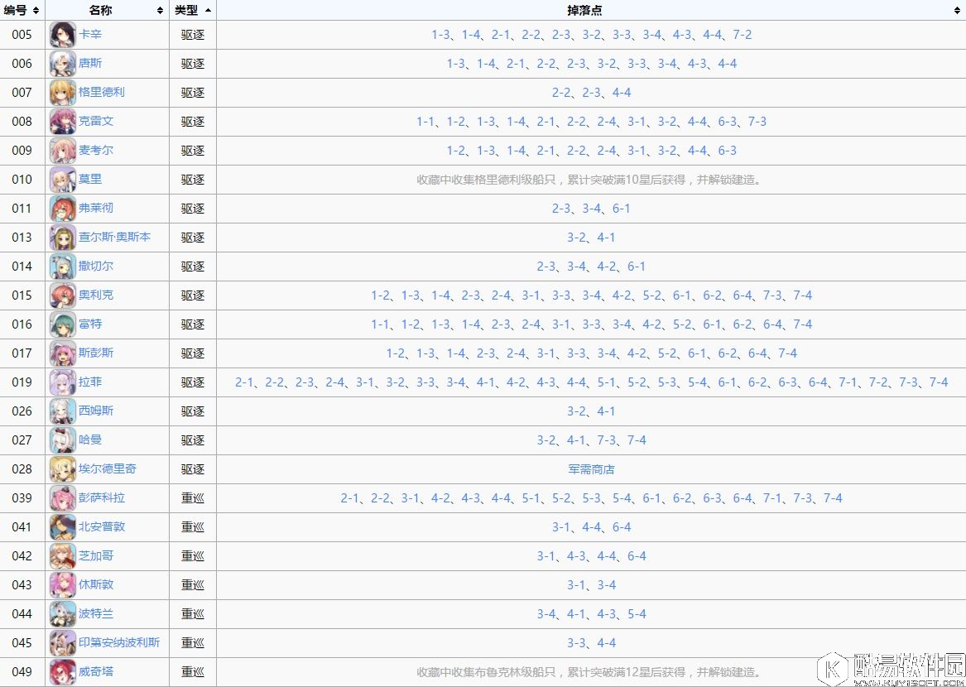Toggle sort arrow on 类型 column

point(207,10)
